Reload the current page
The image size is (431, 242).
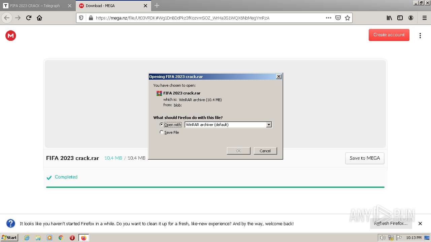pyautogui.click(x=29, y=18)
